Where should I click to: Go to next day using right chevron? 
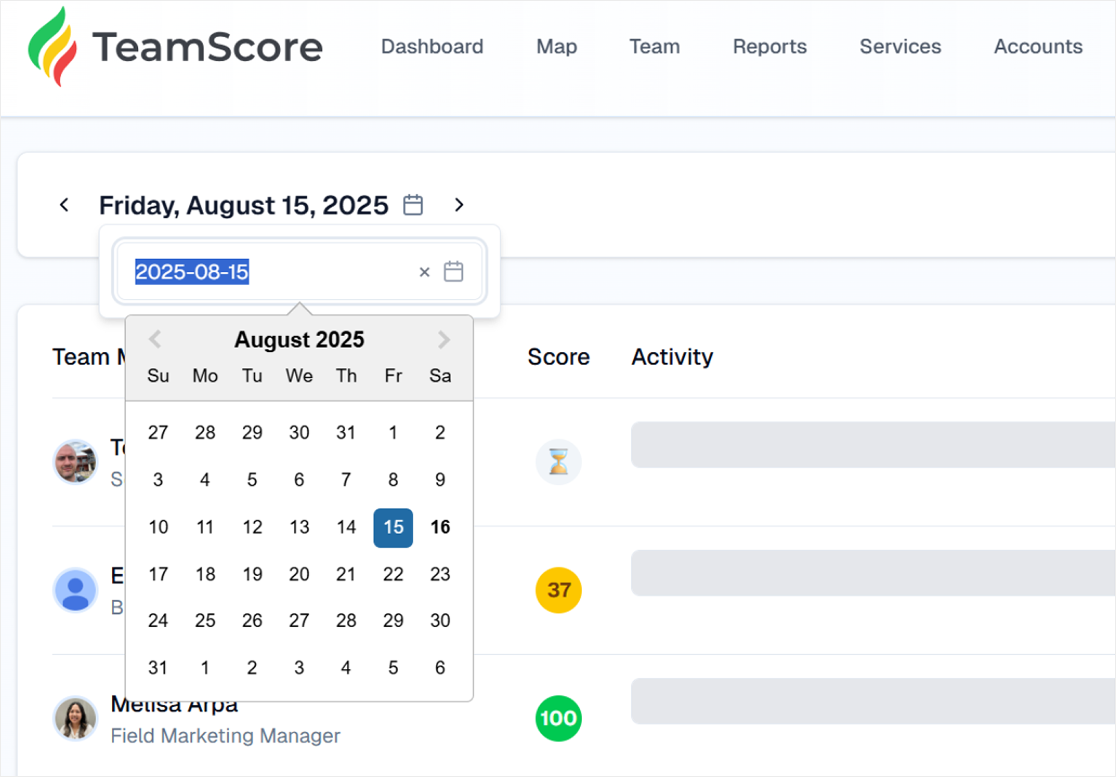point(459,205)
